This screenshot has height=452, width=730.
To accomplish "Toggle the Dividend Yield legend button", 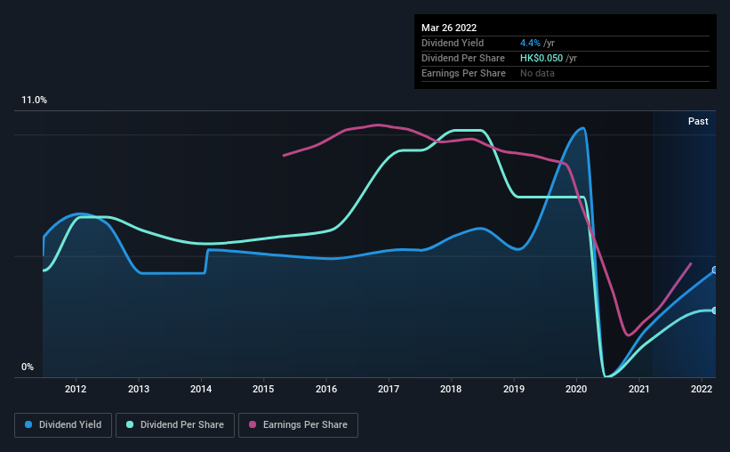I will click(63, 425).
